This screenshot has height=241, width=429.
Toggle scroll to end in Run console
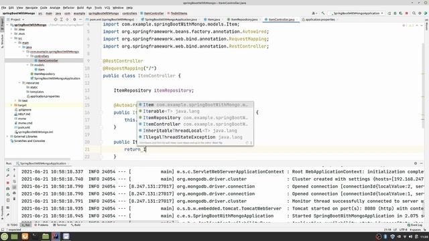[14, 187]
